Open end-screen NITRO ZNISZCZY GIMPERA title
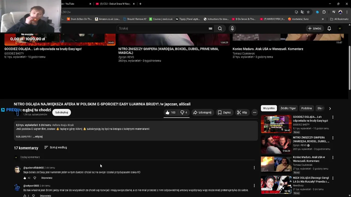The width and height of the screenshot is (351, 197). coord(168,51)
